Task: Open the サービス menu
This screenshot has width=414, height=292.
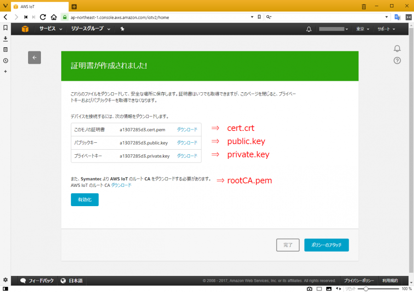Action: (x=51, y=29)
